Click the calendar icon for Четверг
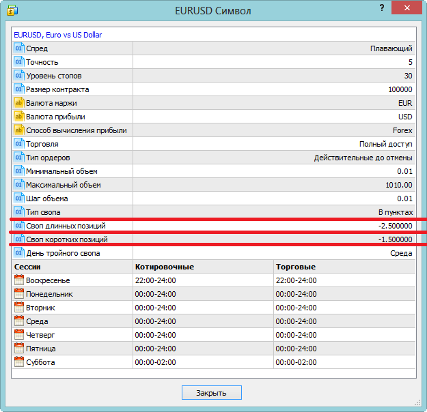The width and height of the screenshot is (427, 412). 19,335
